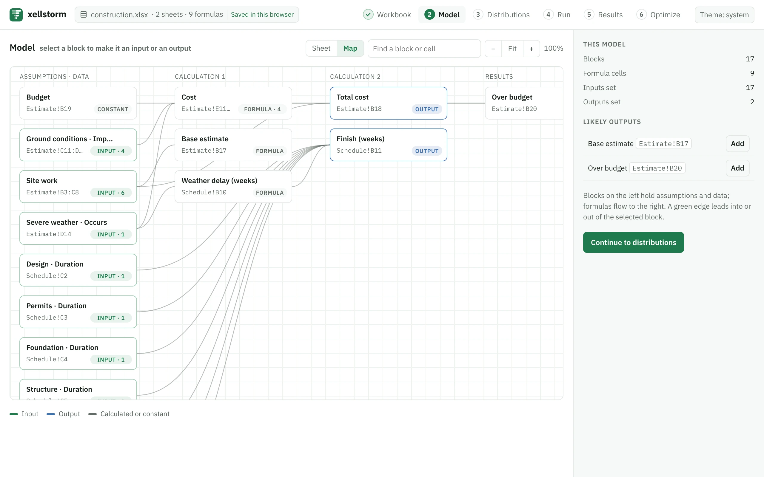Select the Foundation · Duration block
Screen dimensions: 764x477
point(78,353)
